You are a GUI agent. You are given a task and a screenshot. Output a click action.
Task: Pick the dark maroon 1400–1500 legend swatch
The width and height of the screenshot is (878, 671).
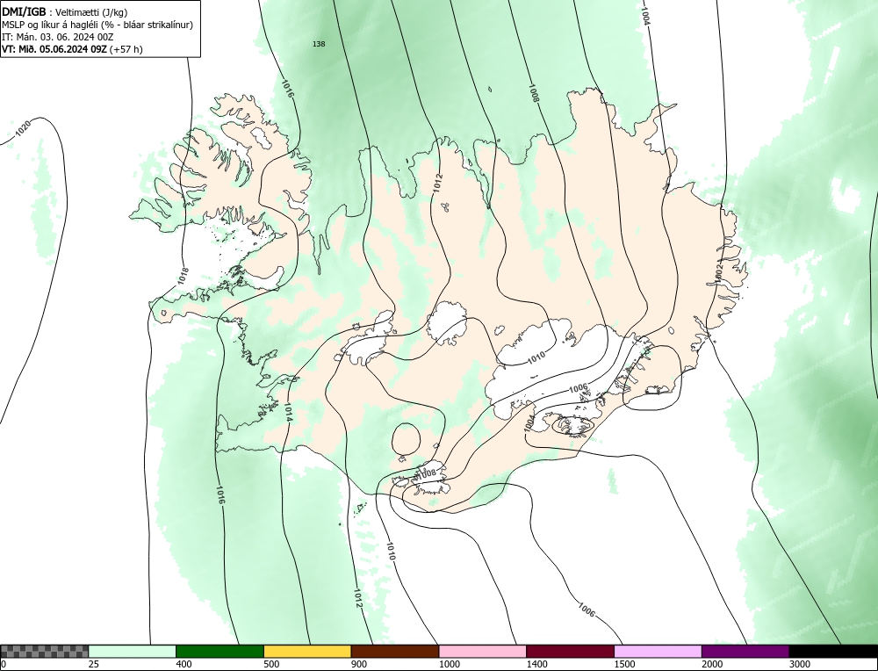pos(570,652)
